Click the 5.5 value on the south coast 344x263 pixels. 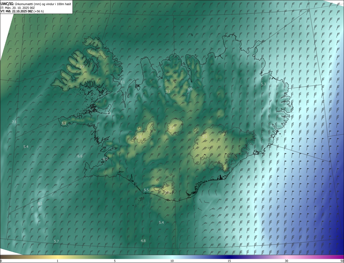coord(146,190)
